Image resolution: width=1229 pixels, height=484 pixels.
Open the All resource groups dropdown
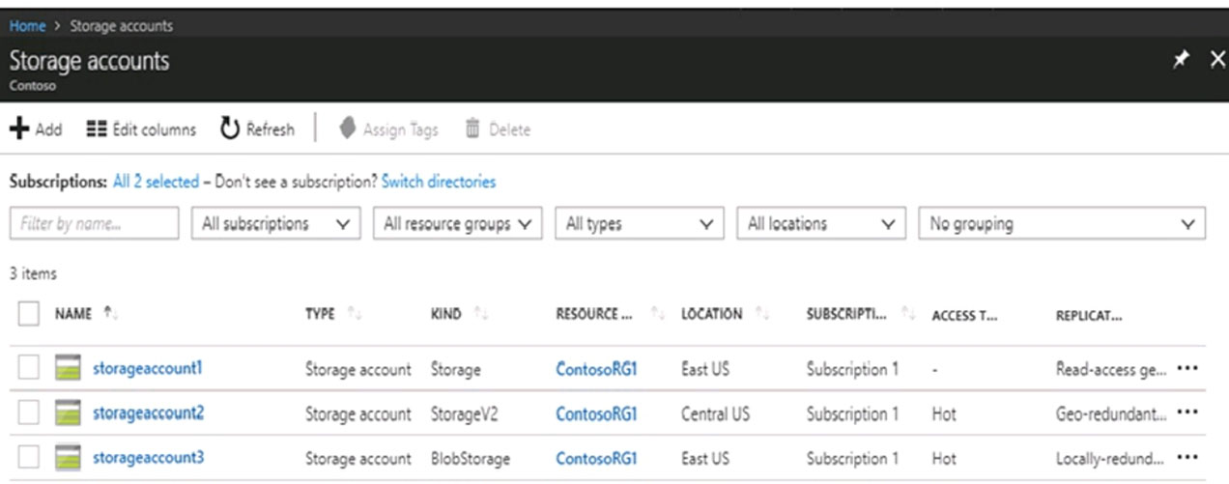pyautogui.click(x=458, y=223)
